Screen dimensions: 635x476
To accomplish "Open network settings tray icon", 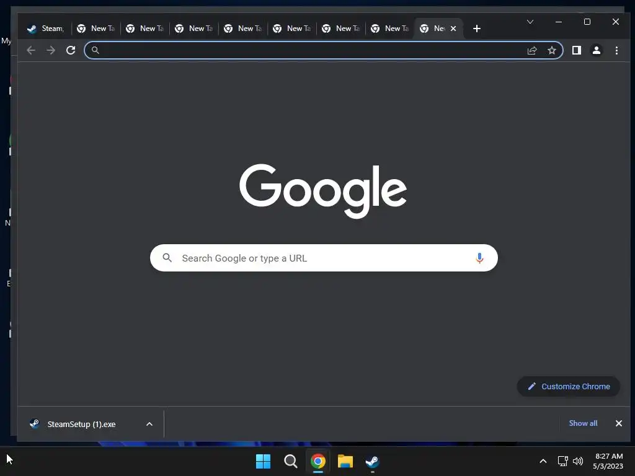I will (562, 461).
